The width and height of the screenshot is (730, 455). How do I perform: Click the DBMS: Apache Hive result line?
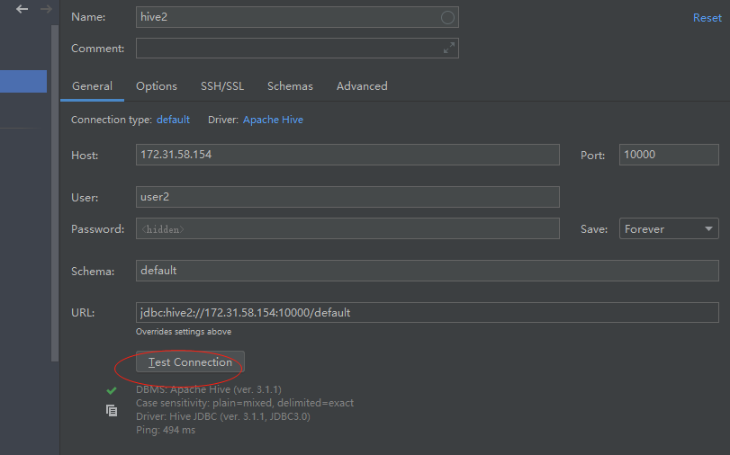pyautogui.click(x=209, y=389)
